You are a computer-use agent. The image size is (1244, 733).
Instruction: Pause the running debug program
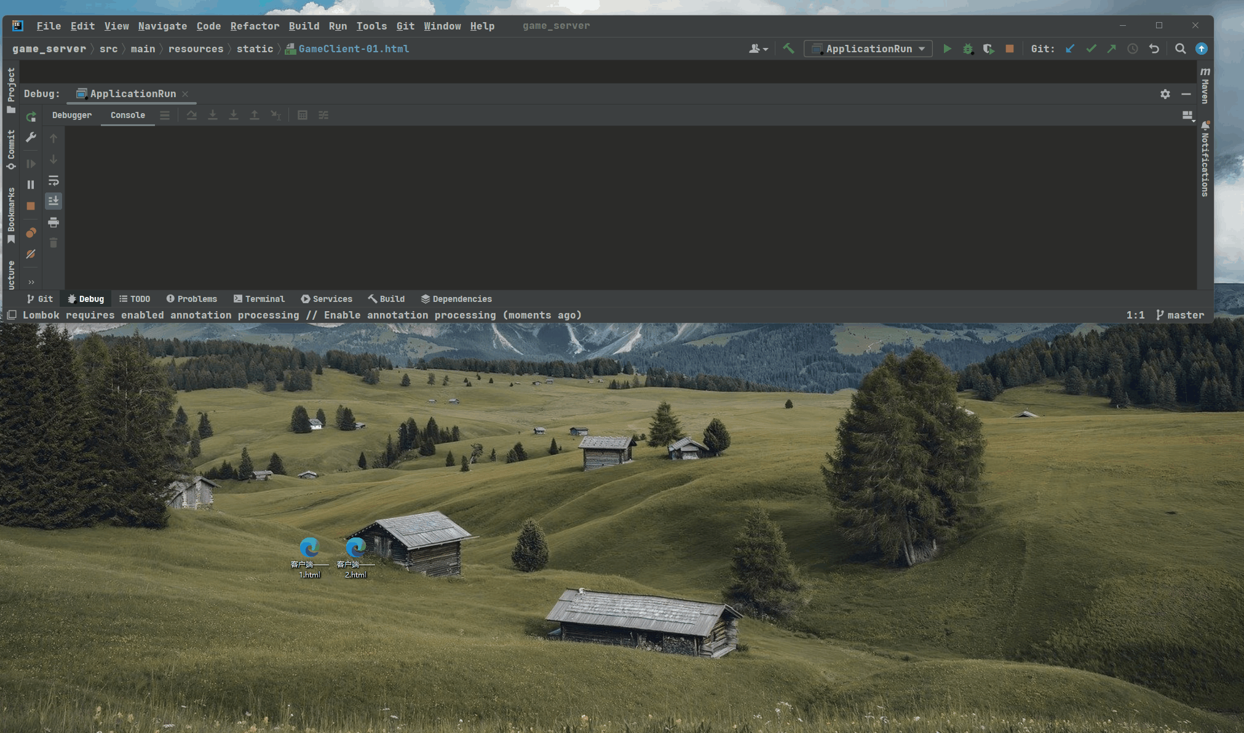pos(31,184)
